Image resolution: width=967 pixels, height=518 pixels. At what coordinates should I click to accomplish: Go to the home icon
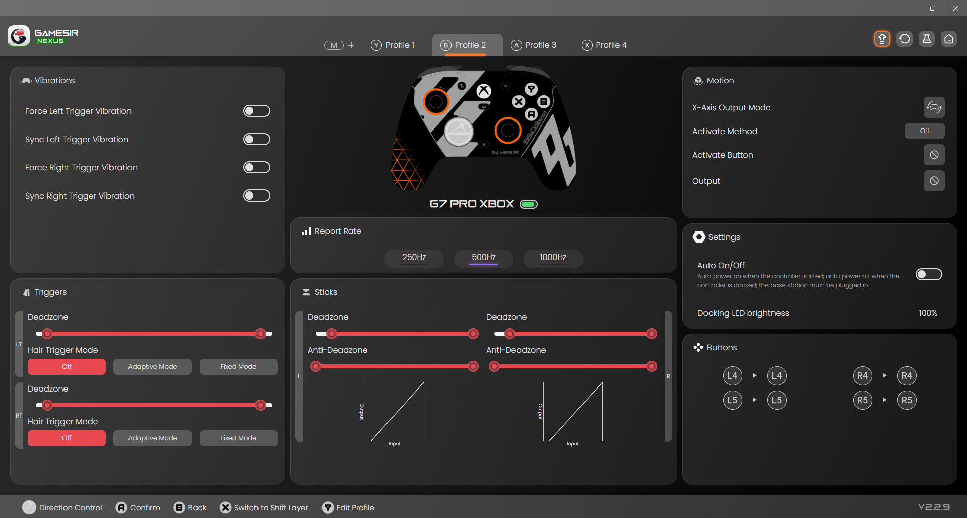pyautogui.click(x=949, y=39)
